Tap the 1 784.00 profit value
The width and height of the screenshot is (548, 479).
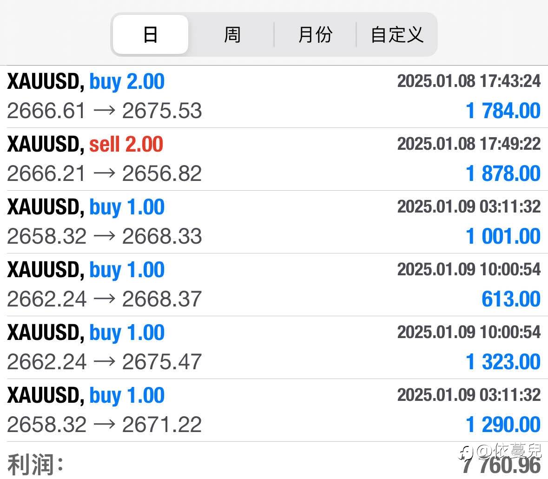pos(503,111)
